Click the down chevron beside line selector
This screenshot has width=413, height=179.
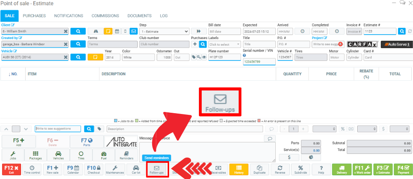click(26, 129)
